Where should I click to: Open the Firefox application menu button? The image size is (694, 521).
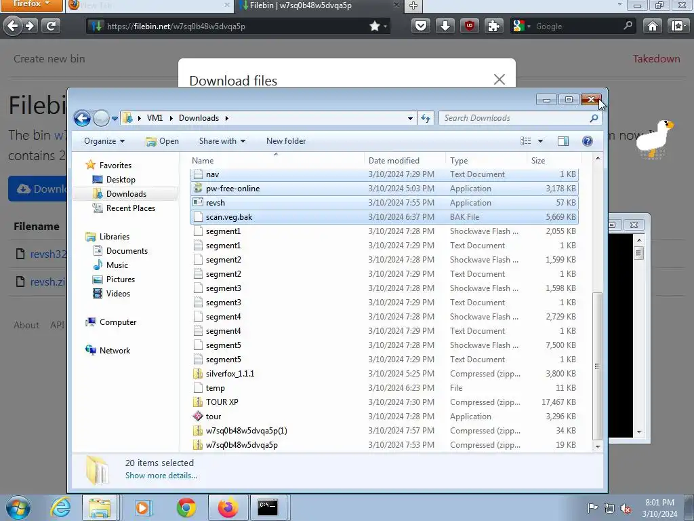(33, 5)
